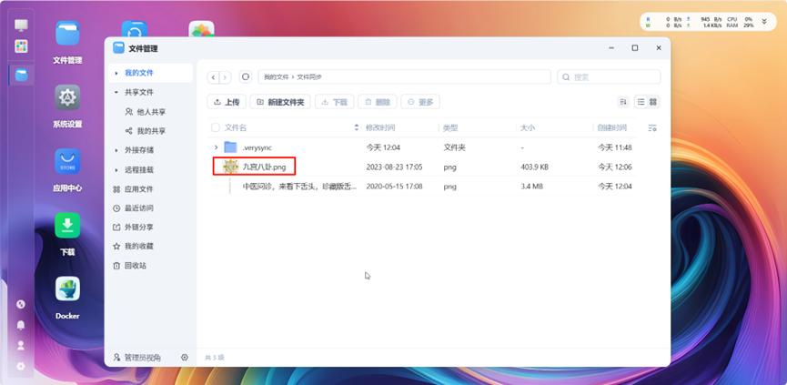
Task: Click the refresh icon beside the path bar
Action: (x=246, y=77)
